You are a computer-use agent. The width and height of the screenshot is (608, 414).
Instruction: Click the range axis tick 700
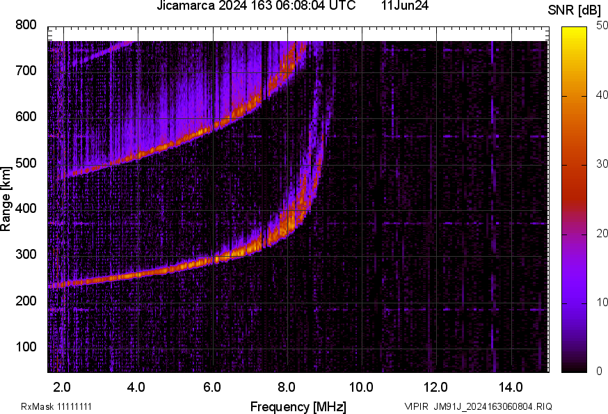pos(26,70)
